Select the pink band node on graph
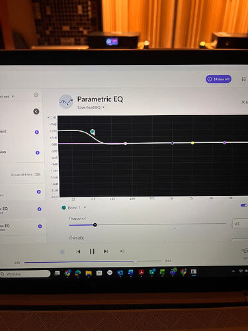Screen dimensions: 248x331 126,144
